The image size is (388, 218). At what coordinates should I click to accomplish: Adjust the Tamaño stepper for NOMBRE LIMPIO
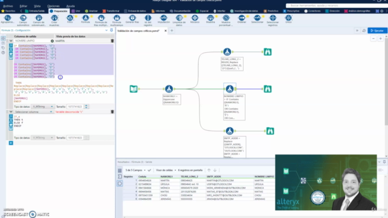click(x=86, y=107)
